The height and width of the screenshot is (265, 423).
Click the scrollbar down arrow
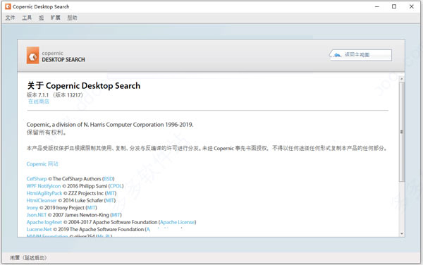pos(402,234)
